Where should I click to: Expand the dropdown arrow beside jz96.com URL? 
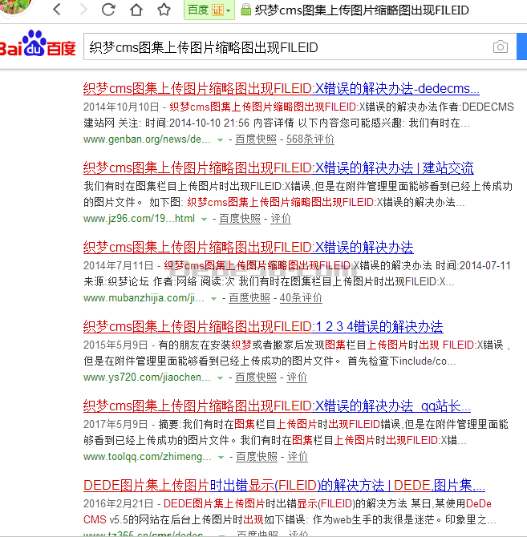click(x=204, y=220)
